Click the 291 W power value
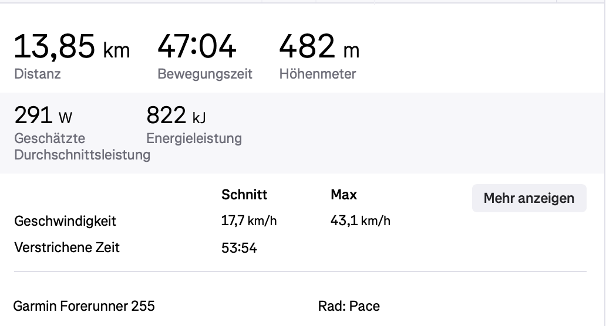606x326 pixels. coord(43,116)
